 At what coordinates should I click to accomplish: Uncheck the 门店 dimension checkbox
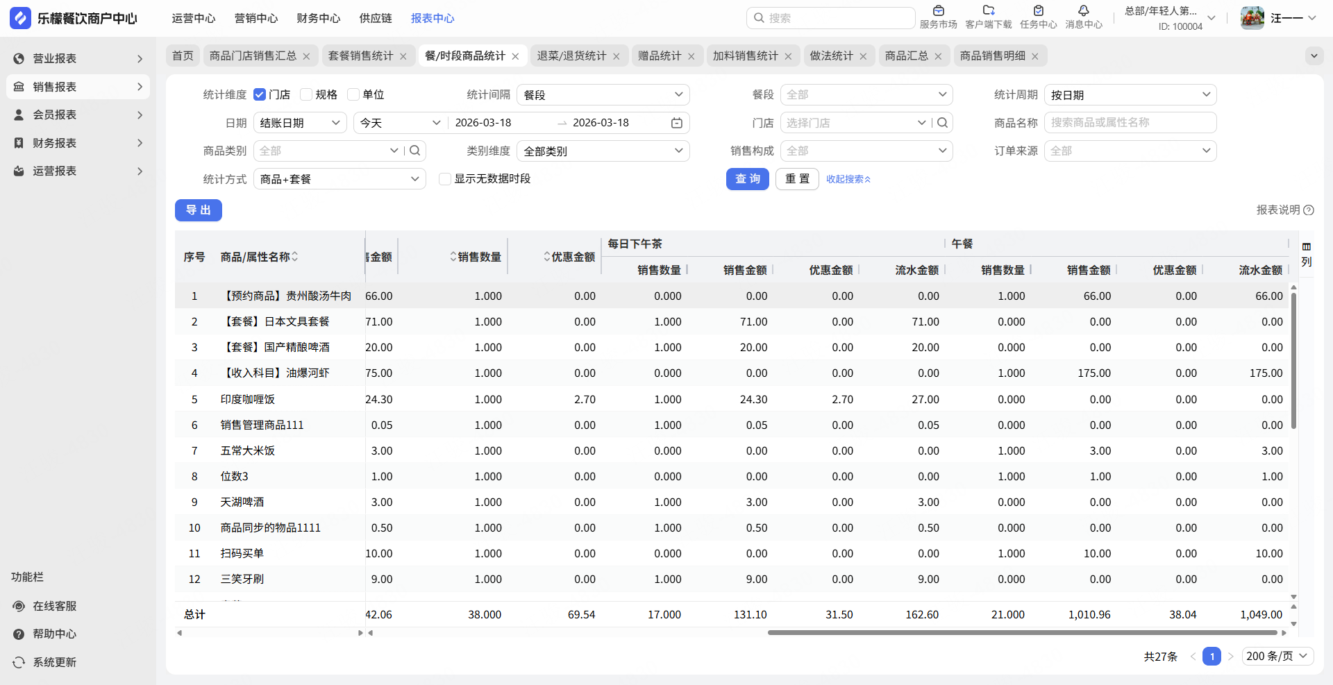coord(260,94)
